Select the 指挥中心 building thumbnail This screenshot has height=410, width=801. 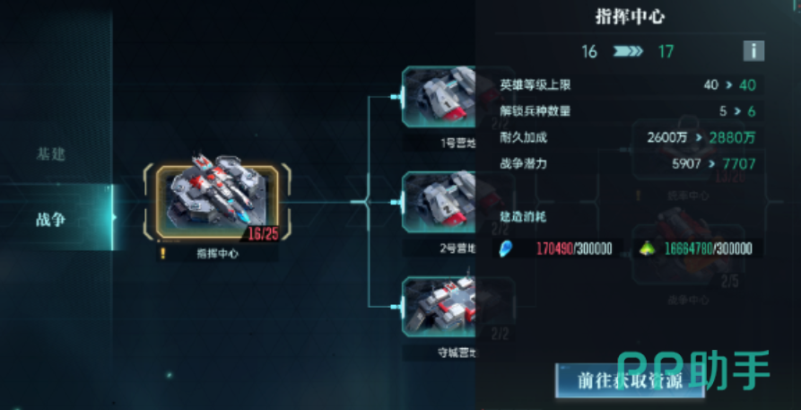click(218, 203)
